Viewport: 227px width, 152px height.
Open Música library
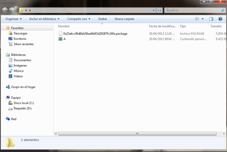click(x=18, y=71)
